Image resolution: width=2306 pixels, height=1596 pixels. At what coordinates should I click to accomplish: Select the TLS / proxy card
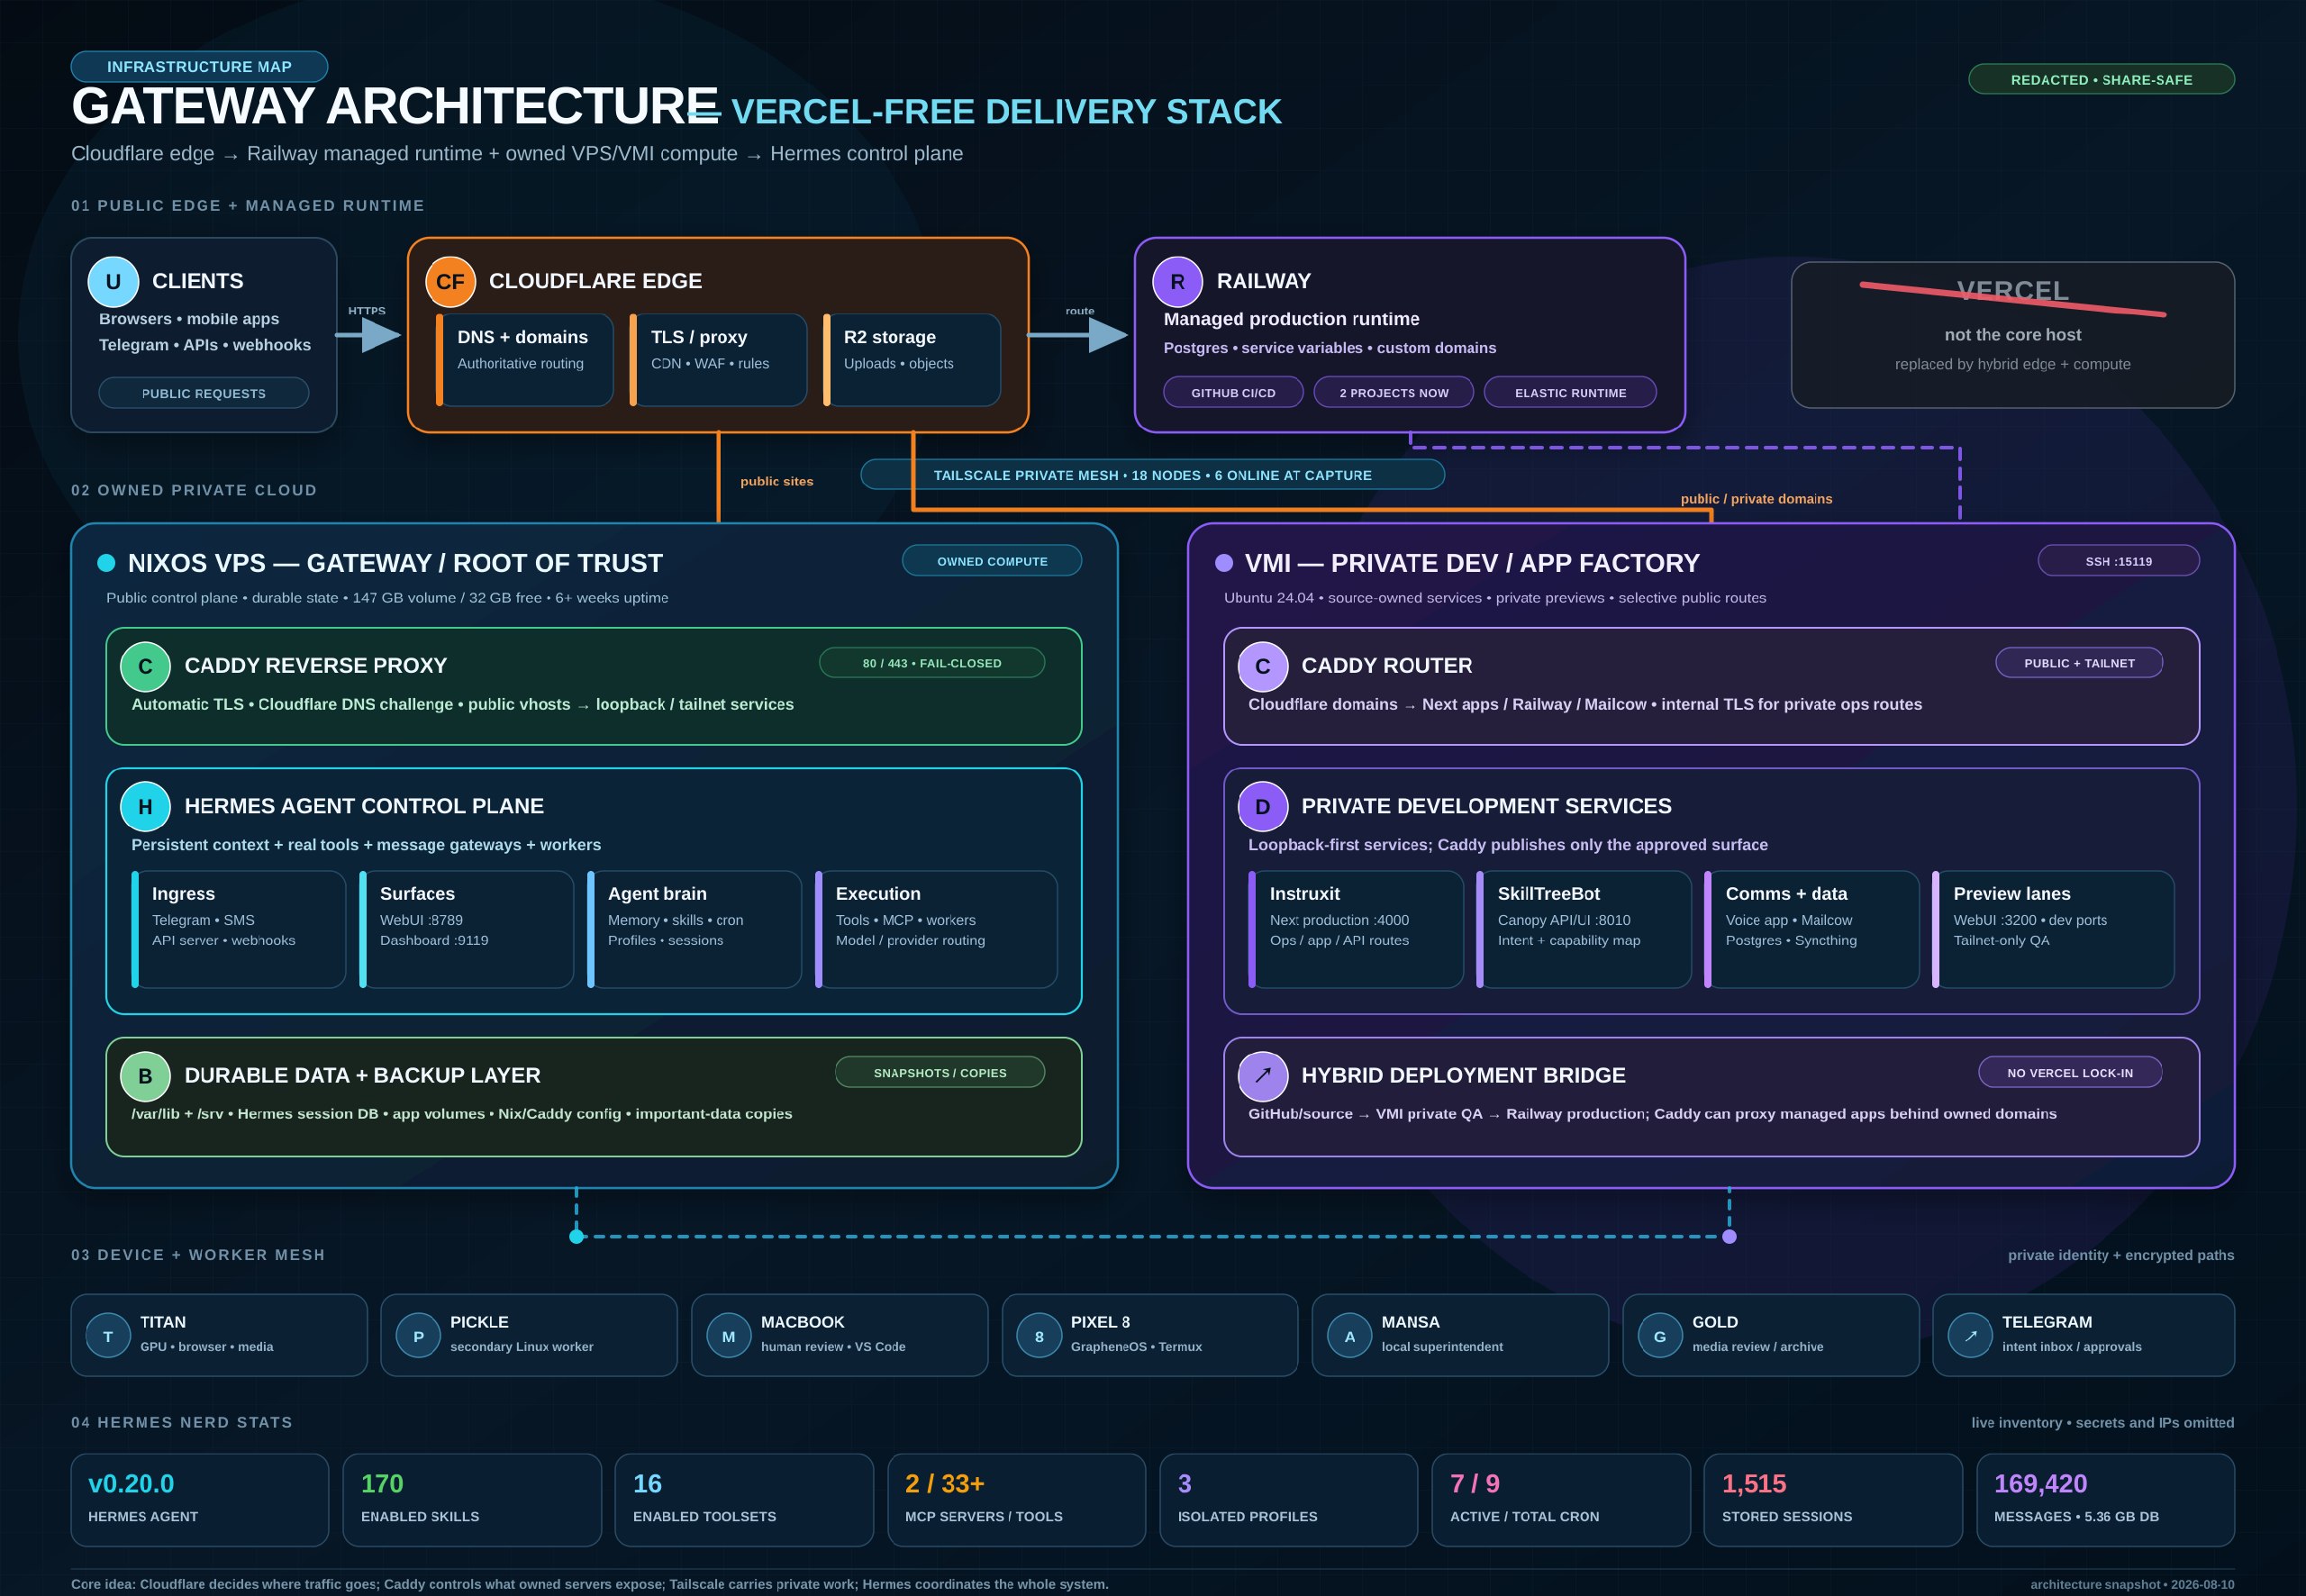[x=718, y=360]
